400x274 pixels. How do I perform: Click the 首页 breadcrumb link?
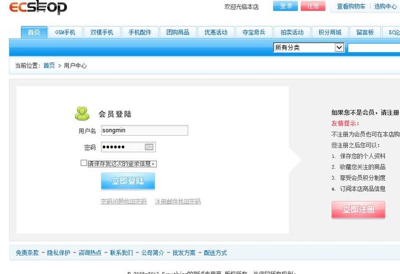[49, 66]
